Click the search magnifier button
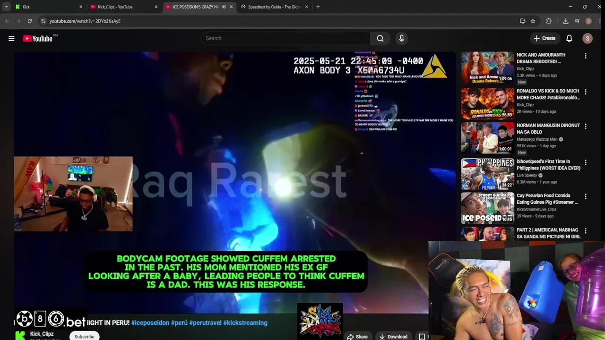Screen dimensions: 605x340 click(380, 38)
